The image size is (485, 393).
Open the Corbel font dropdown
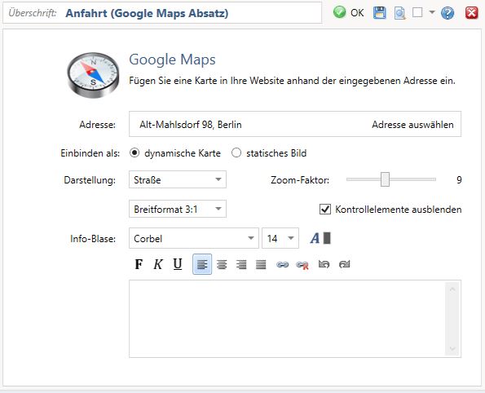(194, 238)
